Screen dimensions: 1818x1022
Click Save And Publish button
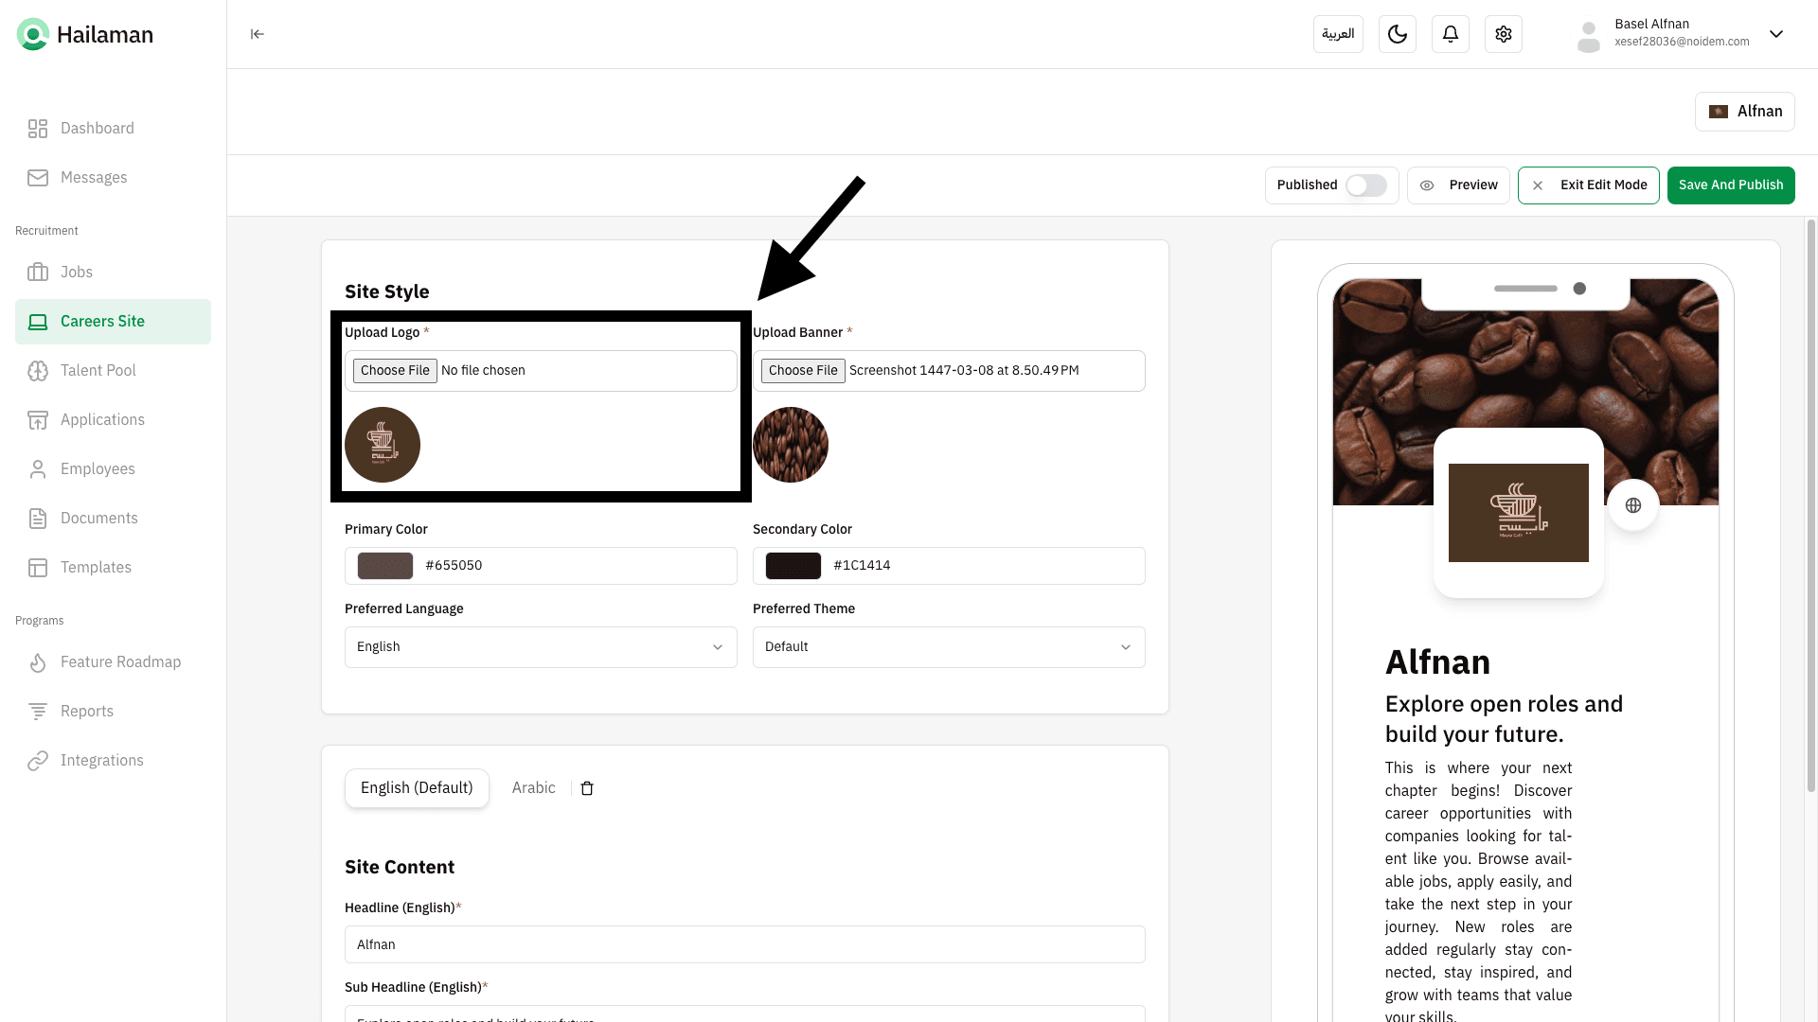(1730, 185)
